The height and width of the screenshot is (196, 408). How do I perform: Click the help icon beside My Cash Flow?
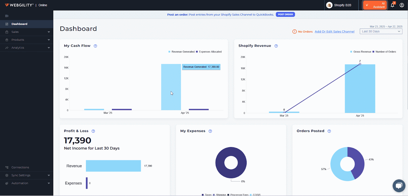point(95,46)
